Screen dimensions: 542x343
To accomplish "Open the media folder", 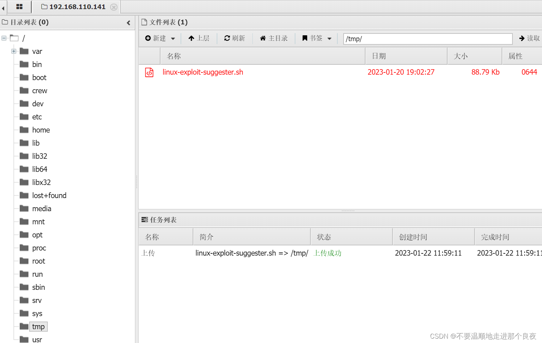I will (42, 209).
